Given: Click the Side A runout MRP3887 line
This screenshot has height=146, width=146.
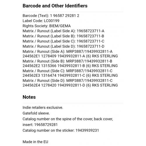Looking at the screenshot, I should click(x=67, y=51).
